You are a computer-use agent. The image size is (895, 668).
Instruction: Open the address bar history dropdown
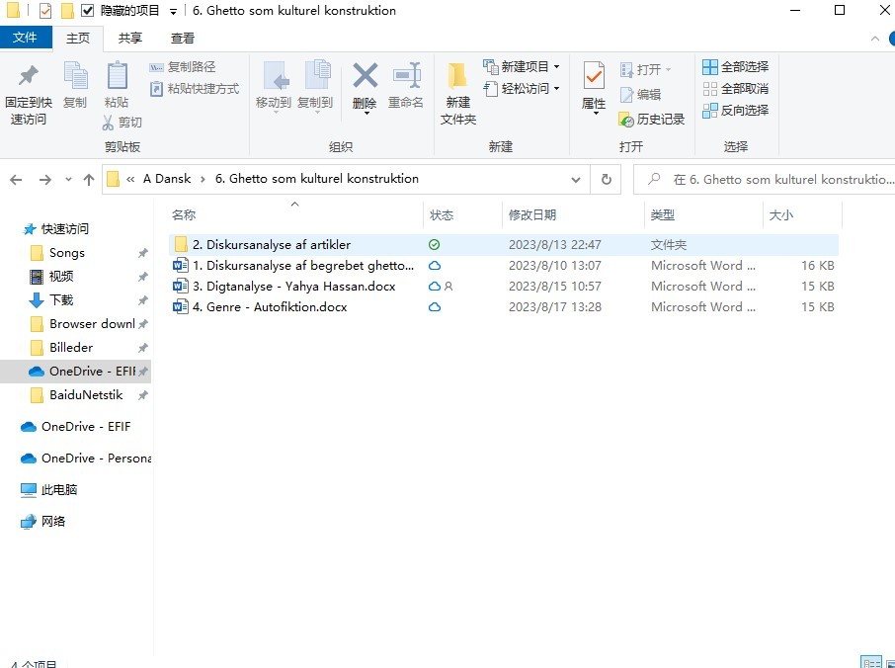[x=576, y=180]
